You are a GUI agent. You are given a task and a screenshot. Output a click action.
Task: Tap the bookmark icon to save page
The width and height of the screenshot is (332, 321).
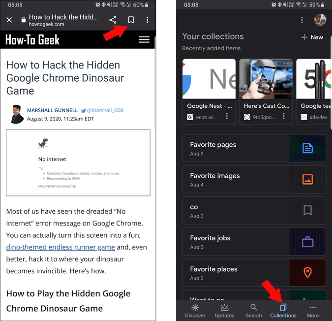tap(131, 20)
